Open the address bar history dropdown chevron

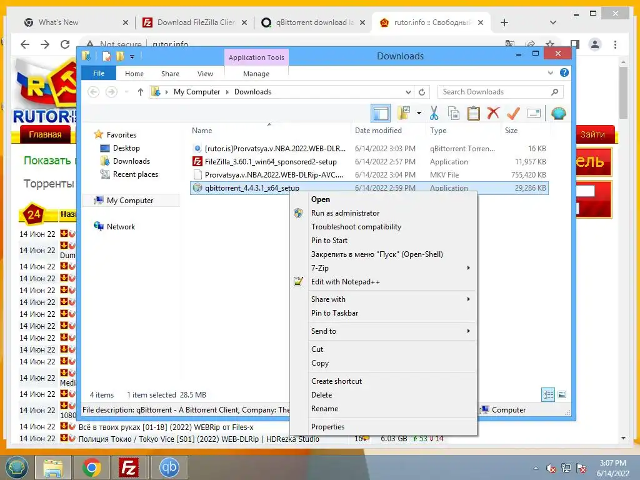(407, 92)
